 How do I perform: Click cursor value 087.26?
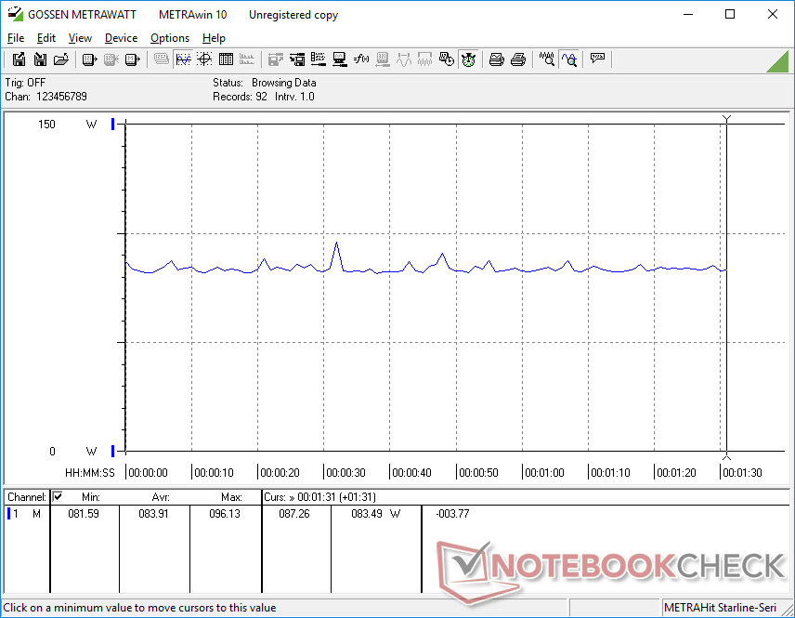click(x=294, y=514)
